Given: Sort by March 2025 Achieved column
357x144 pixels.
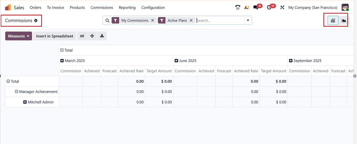Looking at the screenshot, I should tap(92, 71).
